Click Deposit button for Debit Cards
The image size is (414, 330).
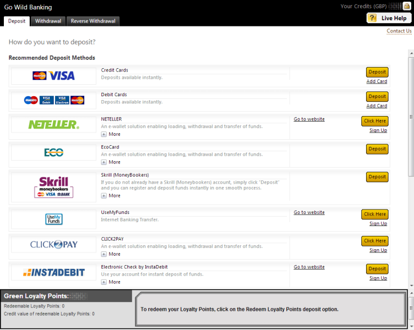(377, 97)
